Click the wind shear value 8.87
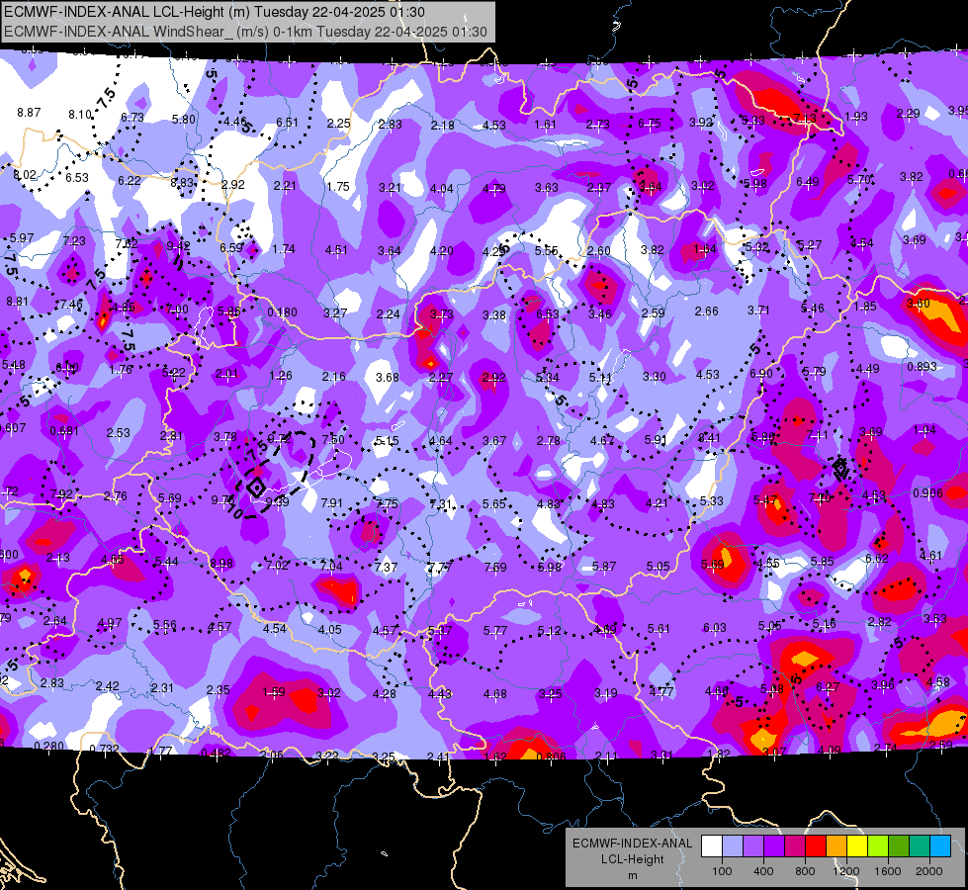 click(x=29, y=113)
